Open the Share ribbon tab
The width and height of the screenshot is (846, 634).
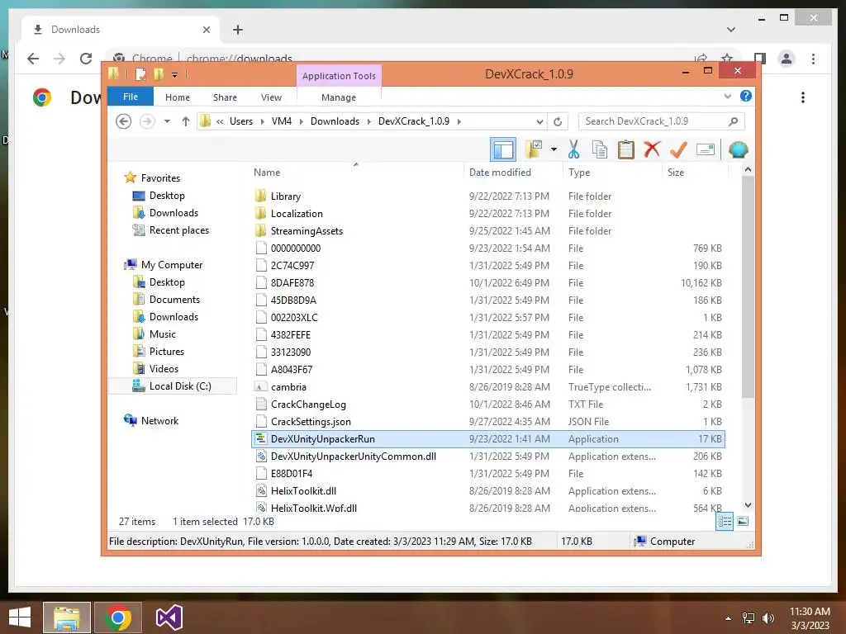coord(225,97)
